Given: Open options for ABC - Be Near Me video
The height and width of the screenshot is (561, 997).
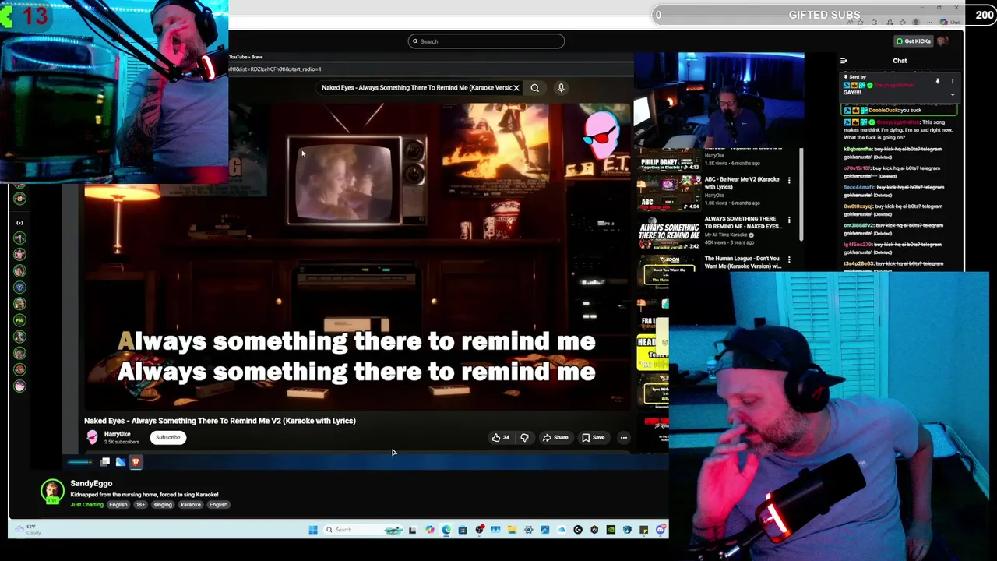Looking at the screenshot, I should 789,181.
